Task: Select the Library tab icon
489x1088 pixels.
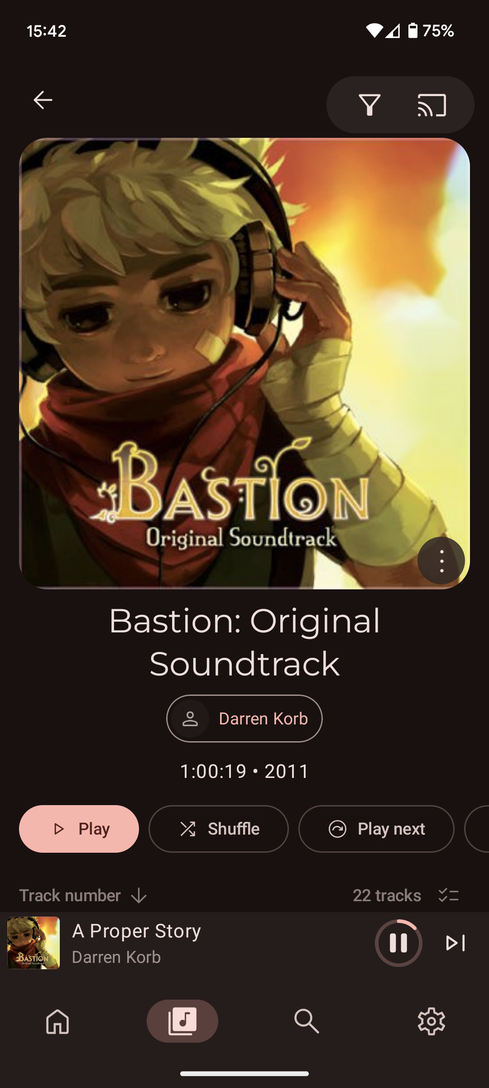Action: tap(182, 1021)
